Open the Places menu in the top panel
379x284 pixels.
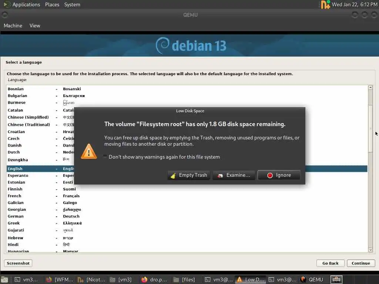(x=52, y=4)
